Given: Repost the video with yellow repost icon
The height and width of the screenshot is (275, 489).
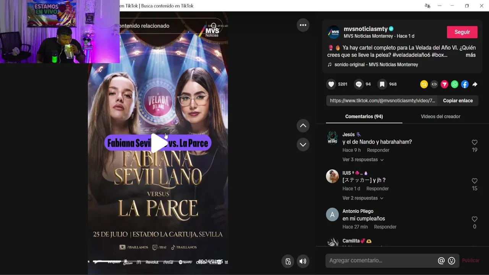Looking at the screenshot, I should (x=424, y=84).
